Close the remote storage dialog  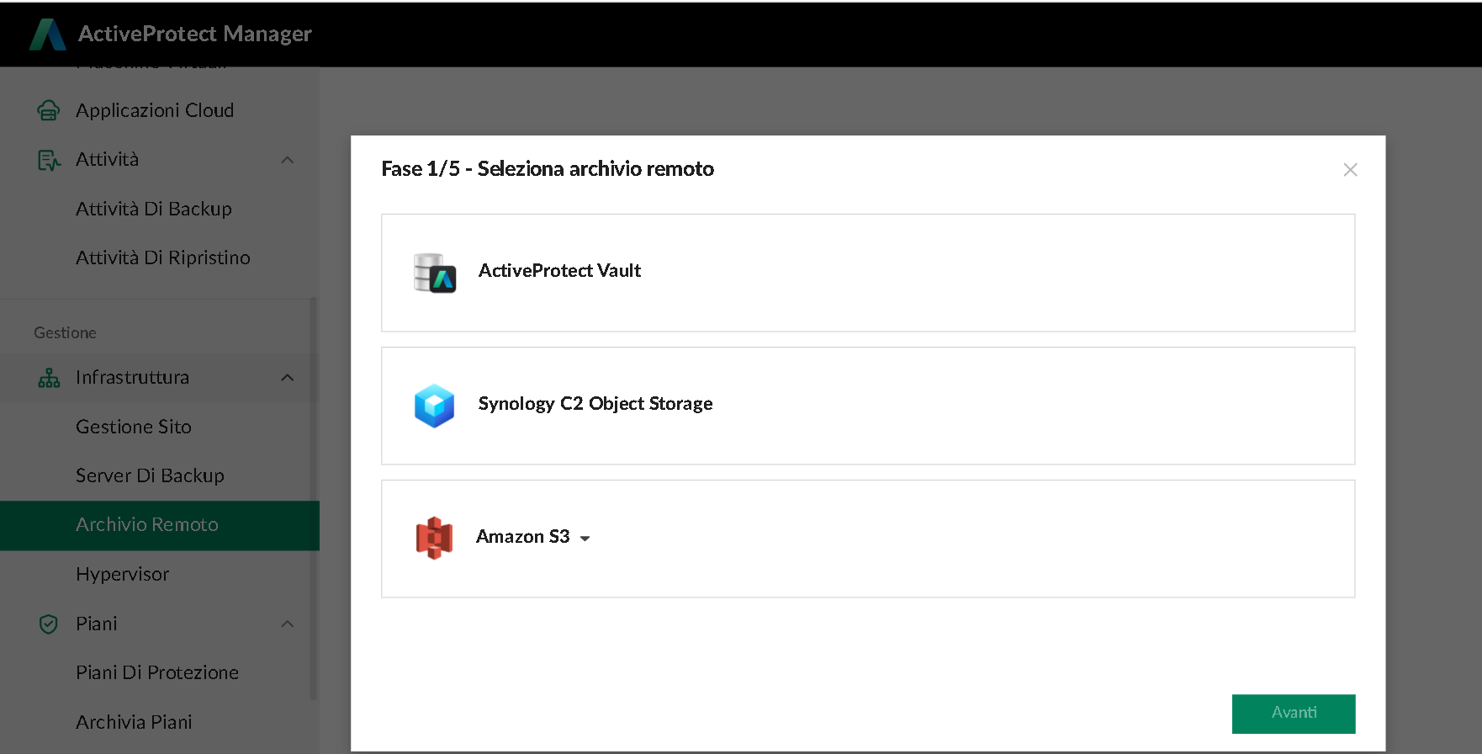[x=1350, y=170]
